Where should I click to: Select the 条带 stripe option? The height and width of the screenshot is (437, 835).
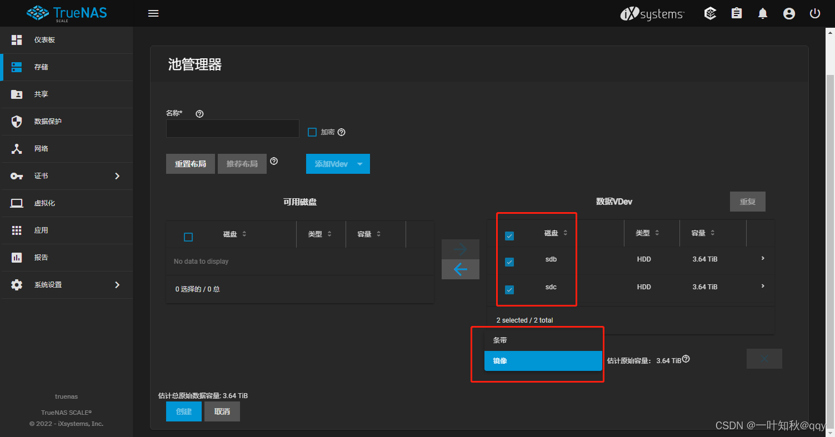[543, 340]
